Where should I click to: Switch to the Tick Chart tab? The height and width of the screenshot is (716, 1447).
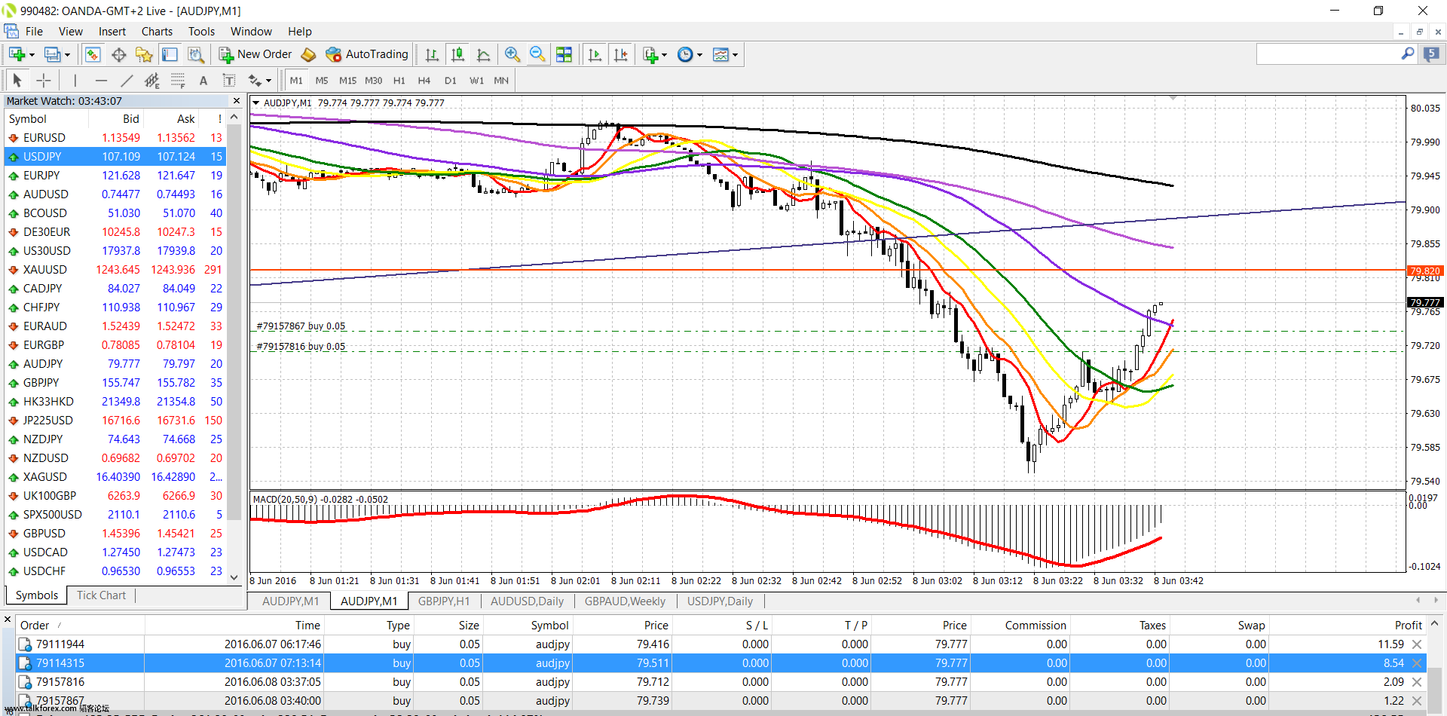pos(101,595)
